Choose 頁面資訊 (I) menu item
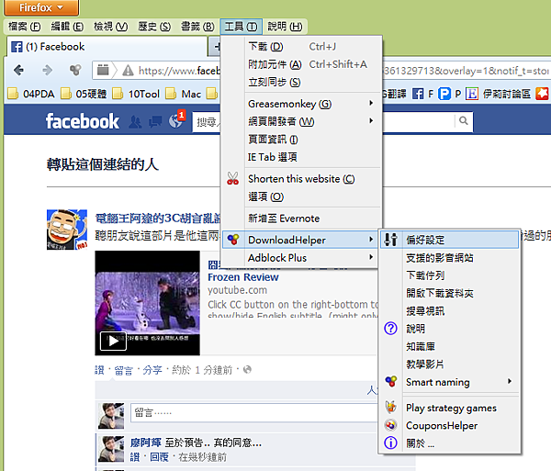The image size is (551, 471). point(302,140)
